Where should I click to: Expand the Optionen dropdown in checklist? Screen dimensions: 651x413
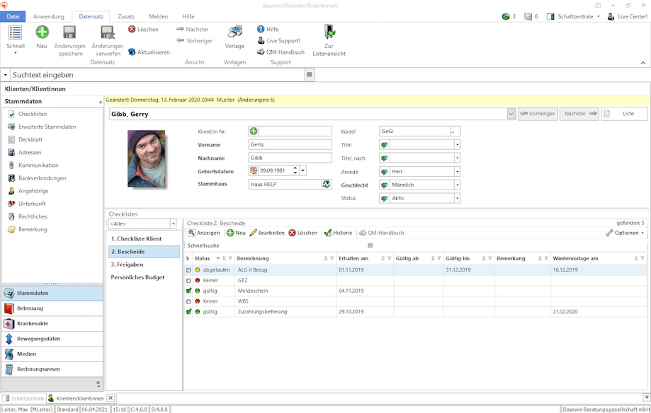[625, 233]
